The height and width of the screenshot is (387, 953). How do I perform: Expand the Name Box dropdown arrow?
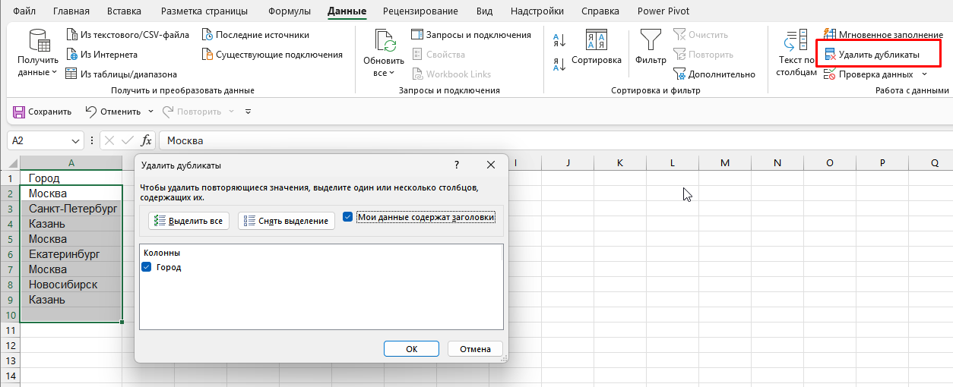coord(76,141)
